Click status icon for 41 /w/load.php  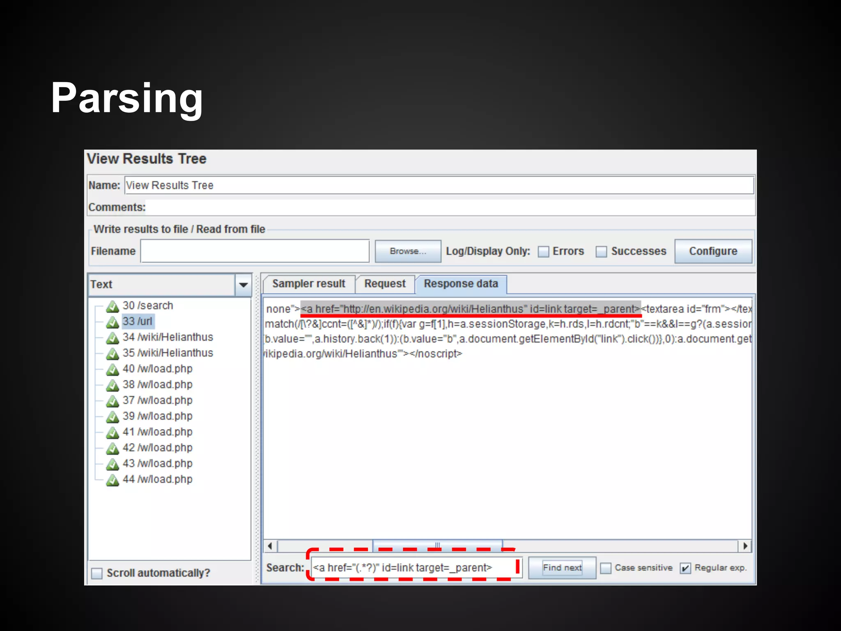pos(112,432)
